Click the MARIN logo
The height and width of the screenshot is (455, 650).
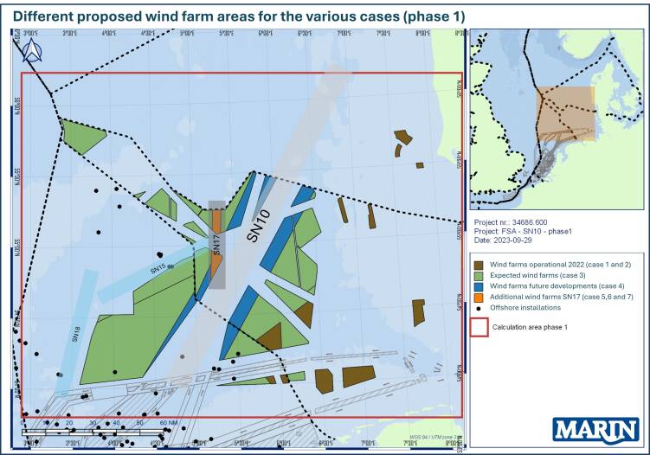(x=595, y=430)
